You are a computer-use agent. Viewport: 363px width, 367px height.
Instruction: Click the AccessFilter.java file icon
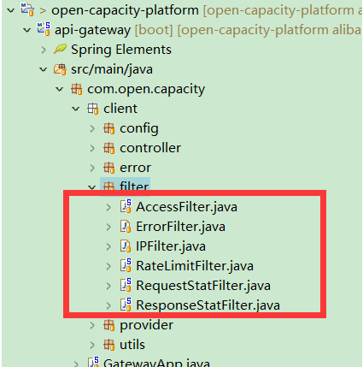(126, 206)
